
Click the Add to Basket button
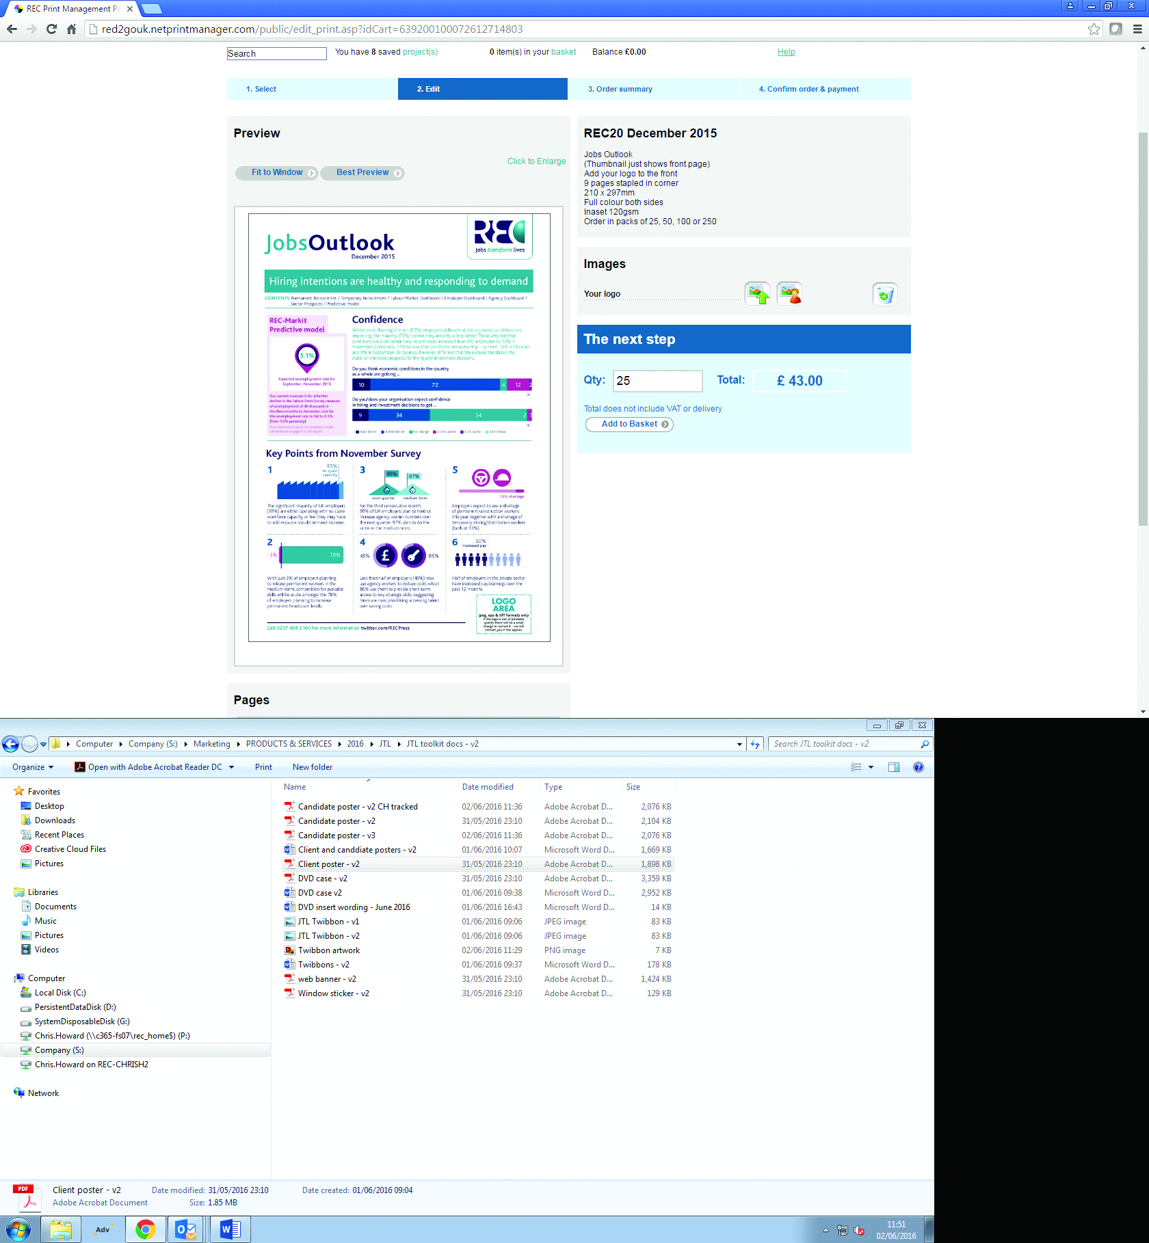(x=629, y=424)
